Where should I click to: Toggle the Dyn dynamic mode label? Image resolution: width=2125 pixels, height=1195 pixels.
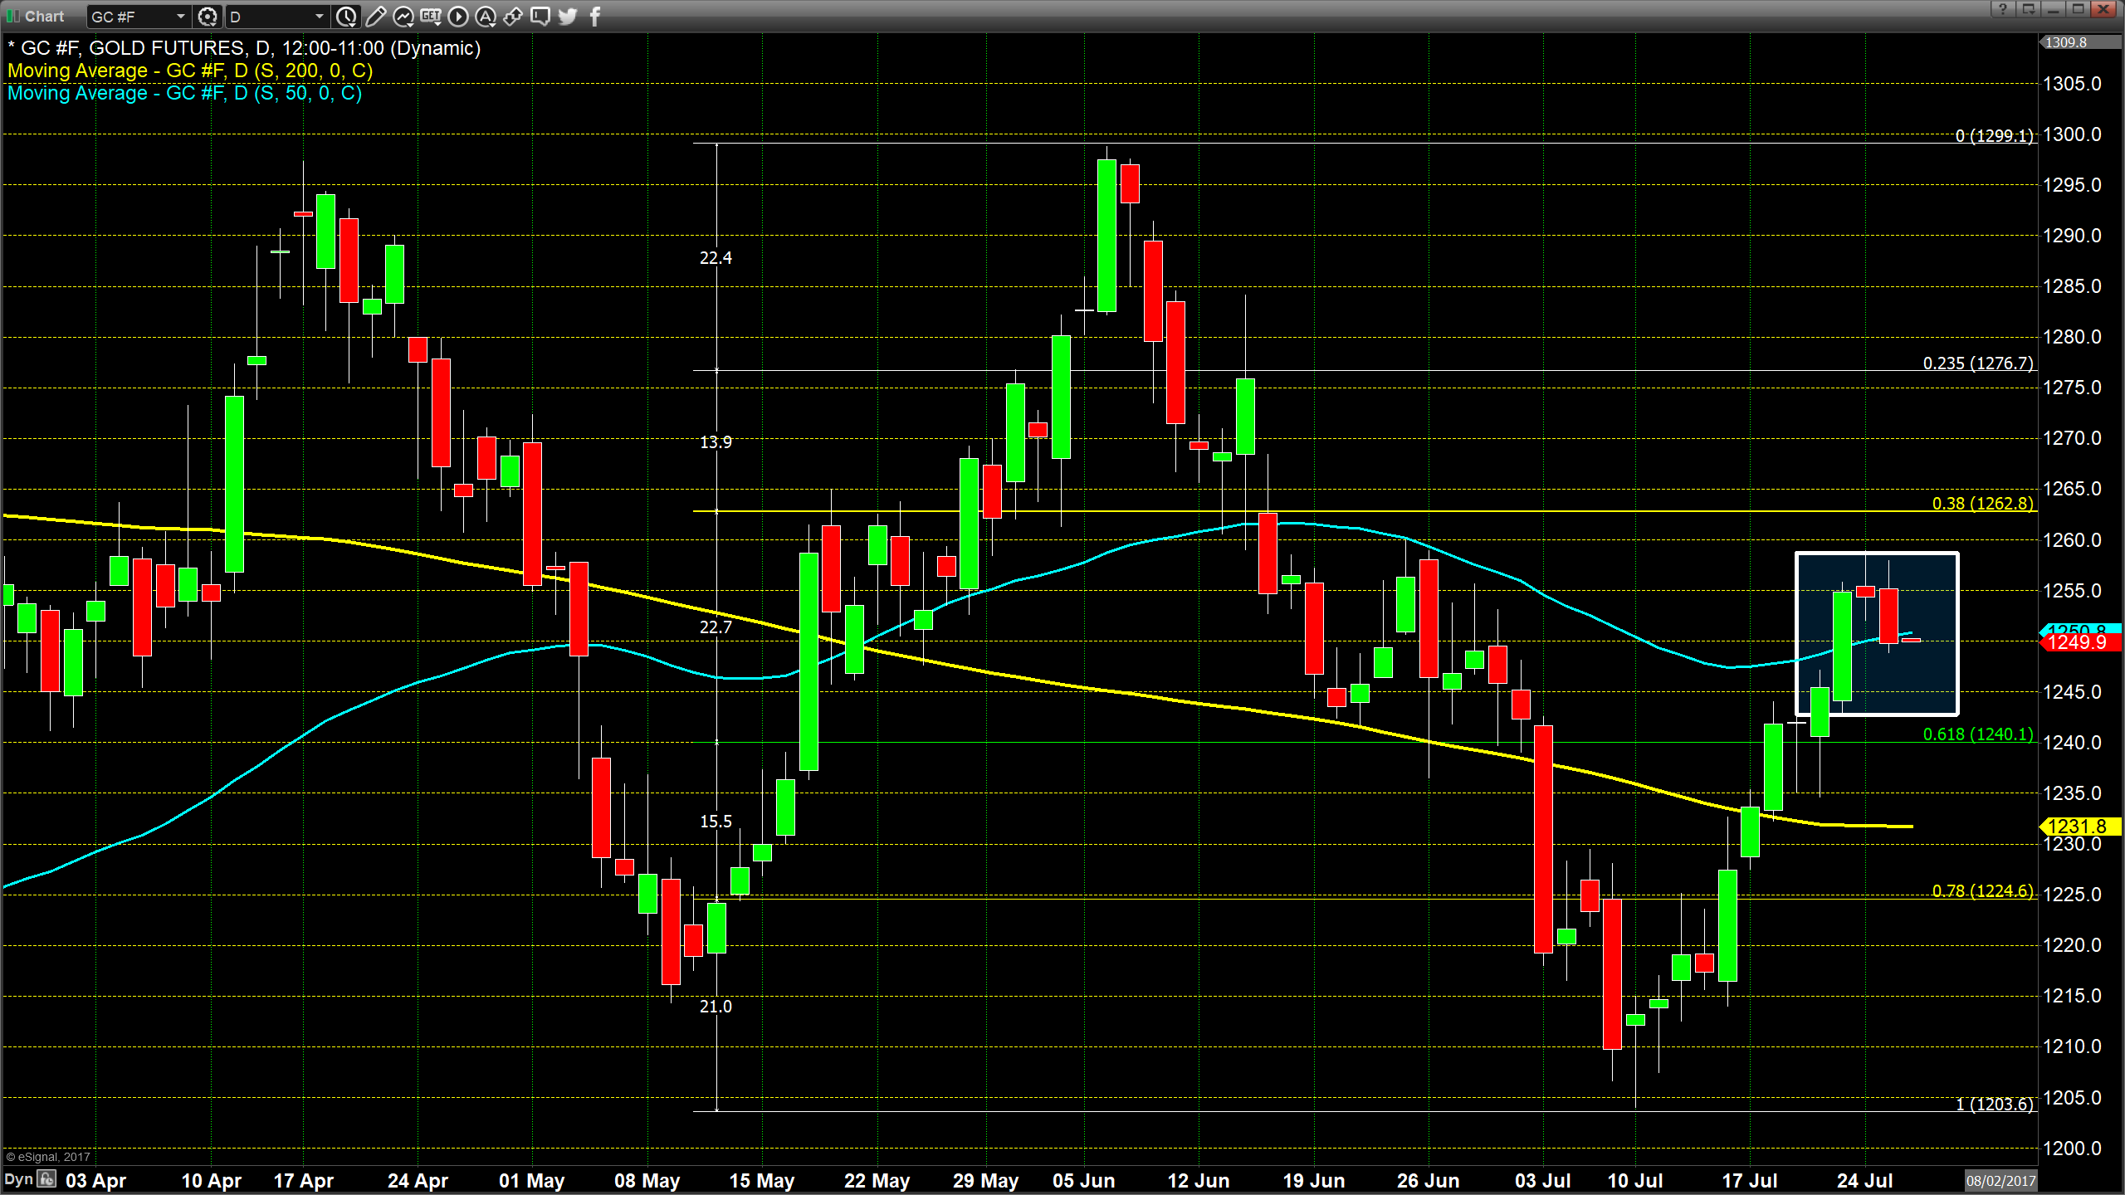18,1179
